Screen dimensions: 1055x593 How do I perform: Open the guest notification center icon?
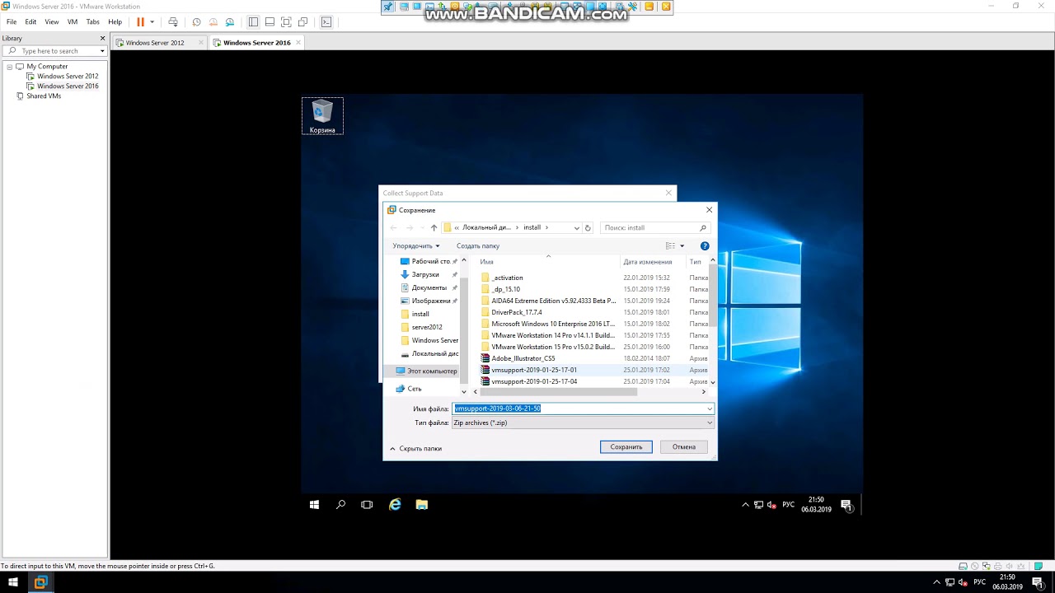pos(846,505)
